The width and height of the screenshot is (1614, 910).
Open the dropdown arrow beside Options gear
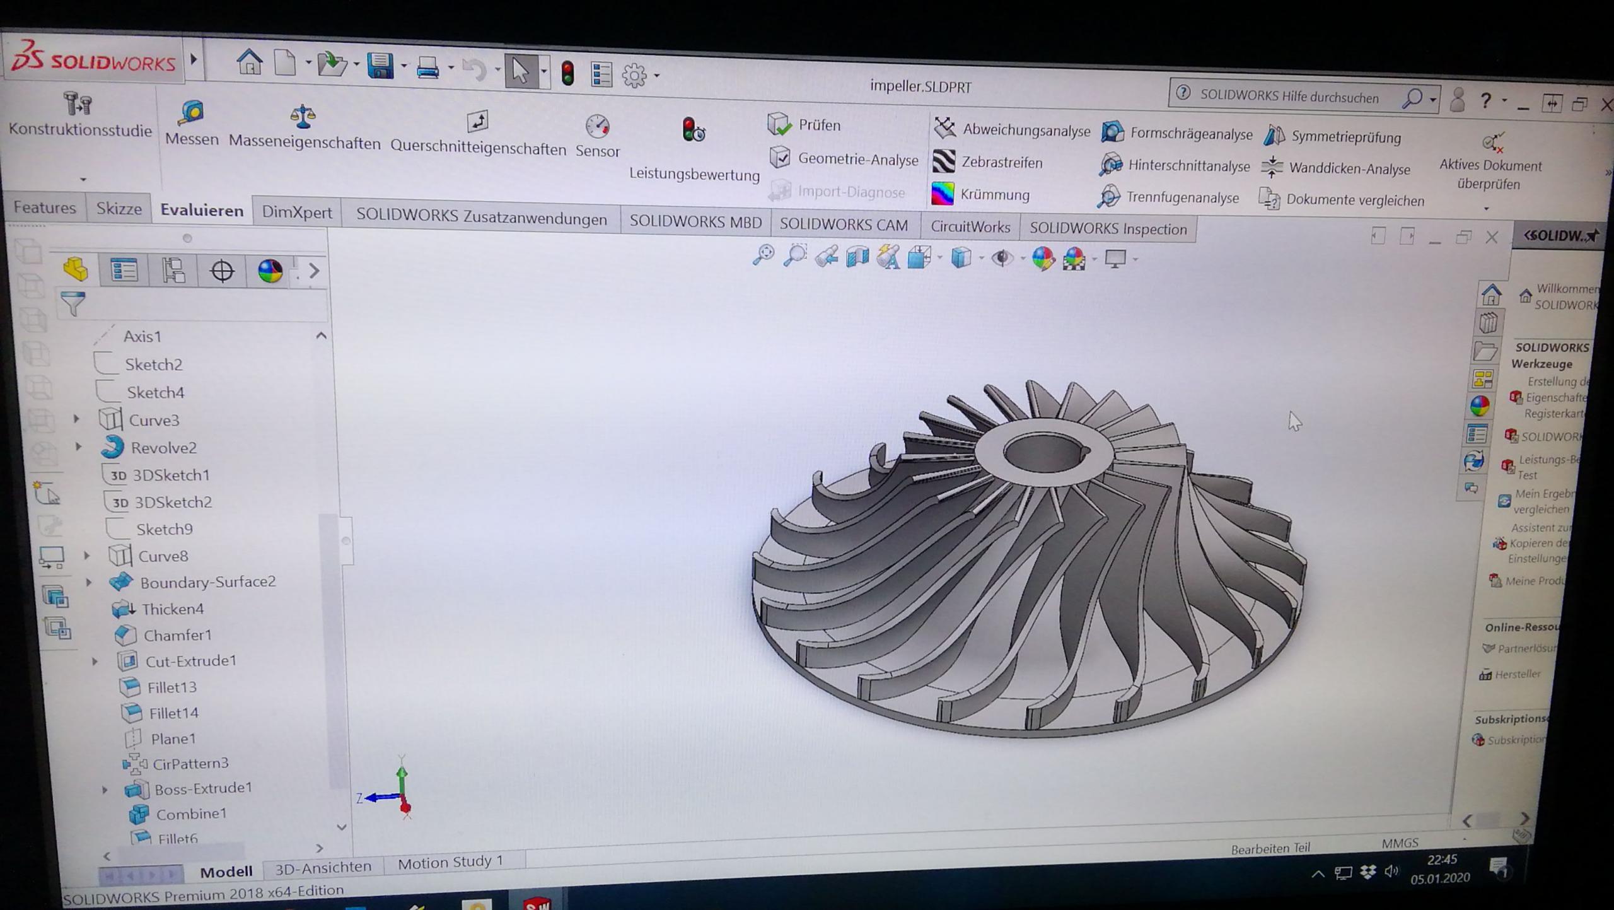[657, 76]
